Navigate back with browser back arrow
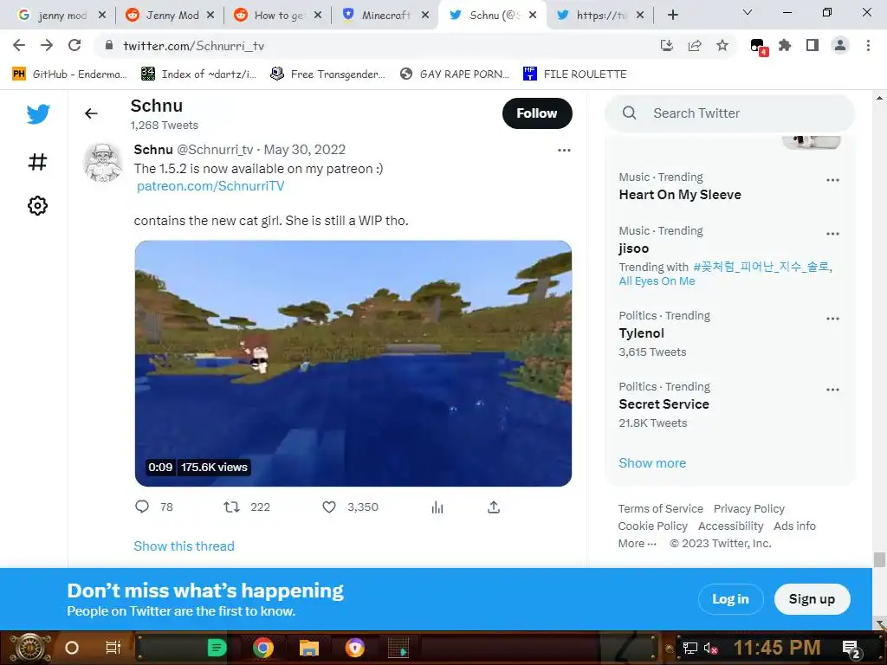The width and height of the screenshot is (887, 665). pyautogui.click(x=19, y=45)
